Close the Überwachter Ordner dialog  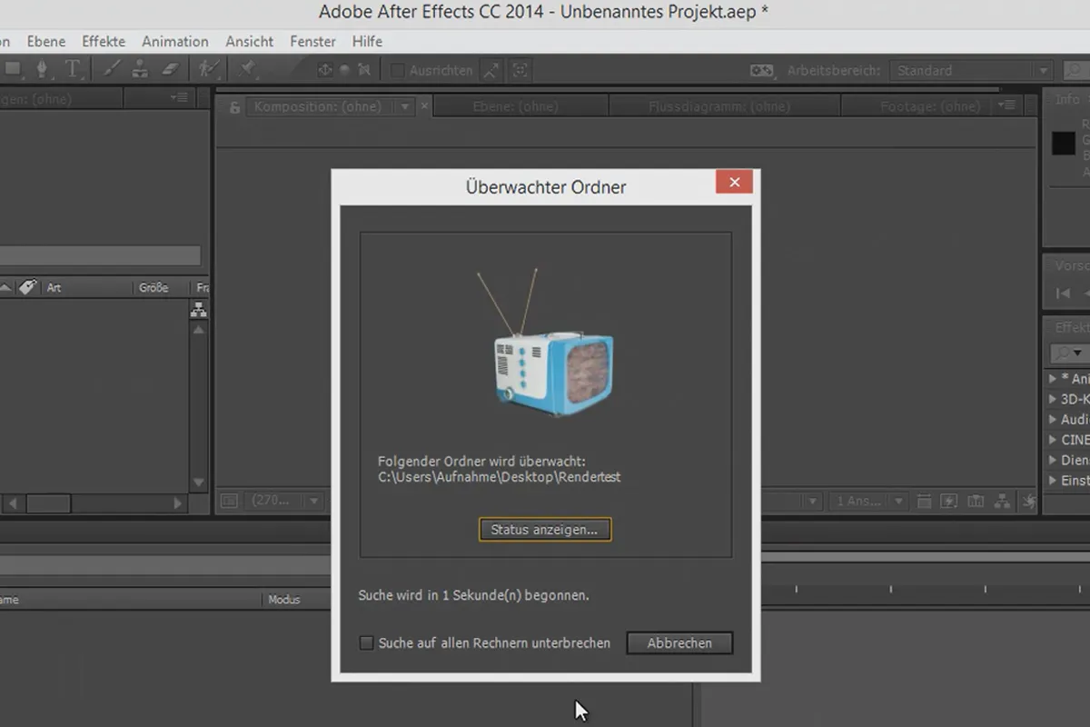pos(734,183)
